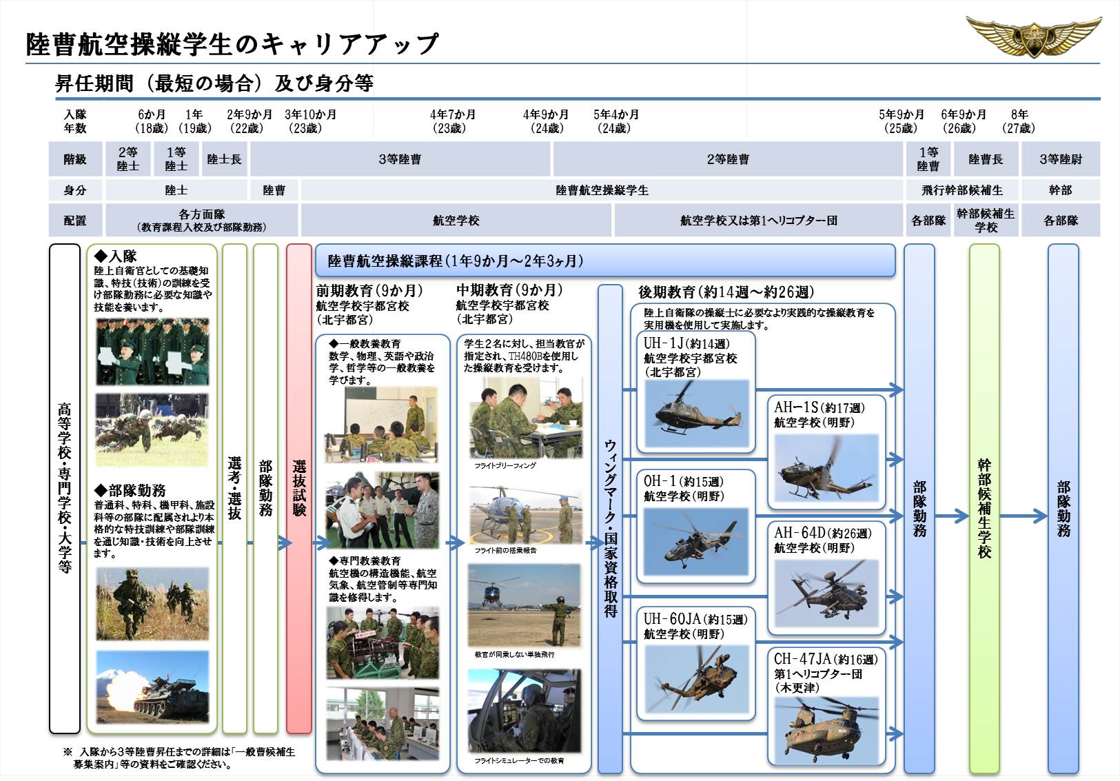Click the 飛行幹部候補生 status cell

962,190
